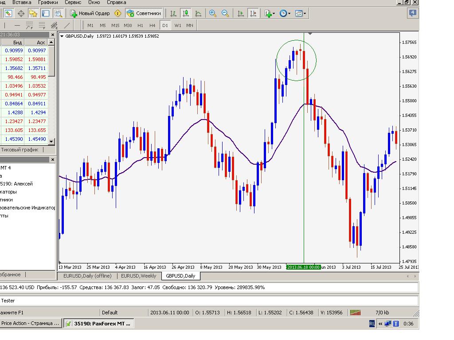Toggle Советники expert advisors on/off

pos(144,13)
